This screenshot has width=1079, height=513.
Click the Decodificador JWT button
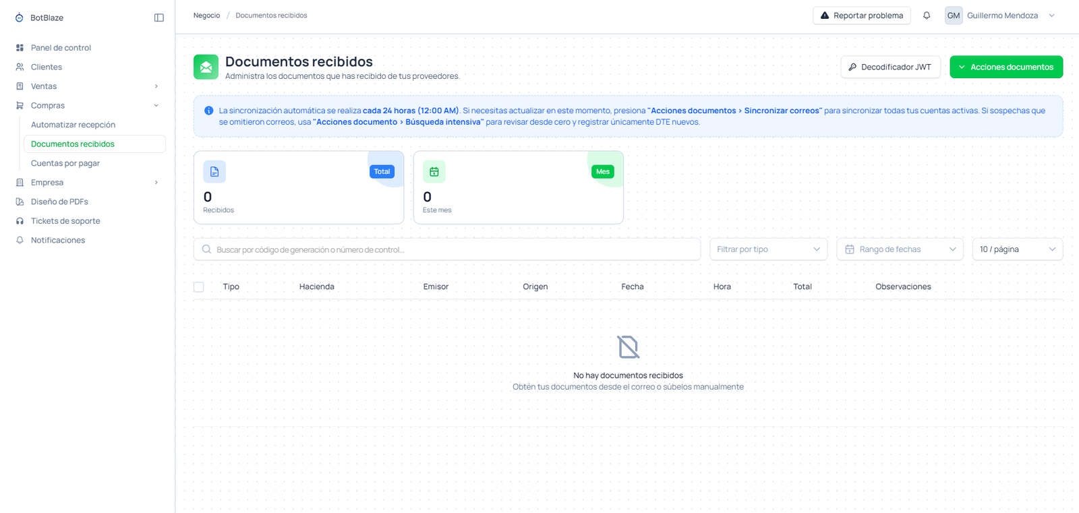890,67
